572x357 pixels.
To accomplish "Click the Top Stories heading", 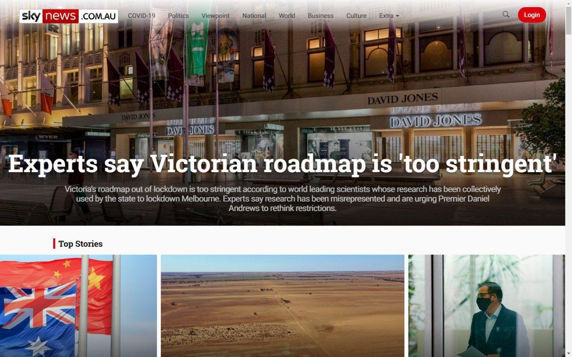I will coord(80,244).
